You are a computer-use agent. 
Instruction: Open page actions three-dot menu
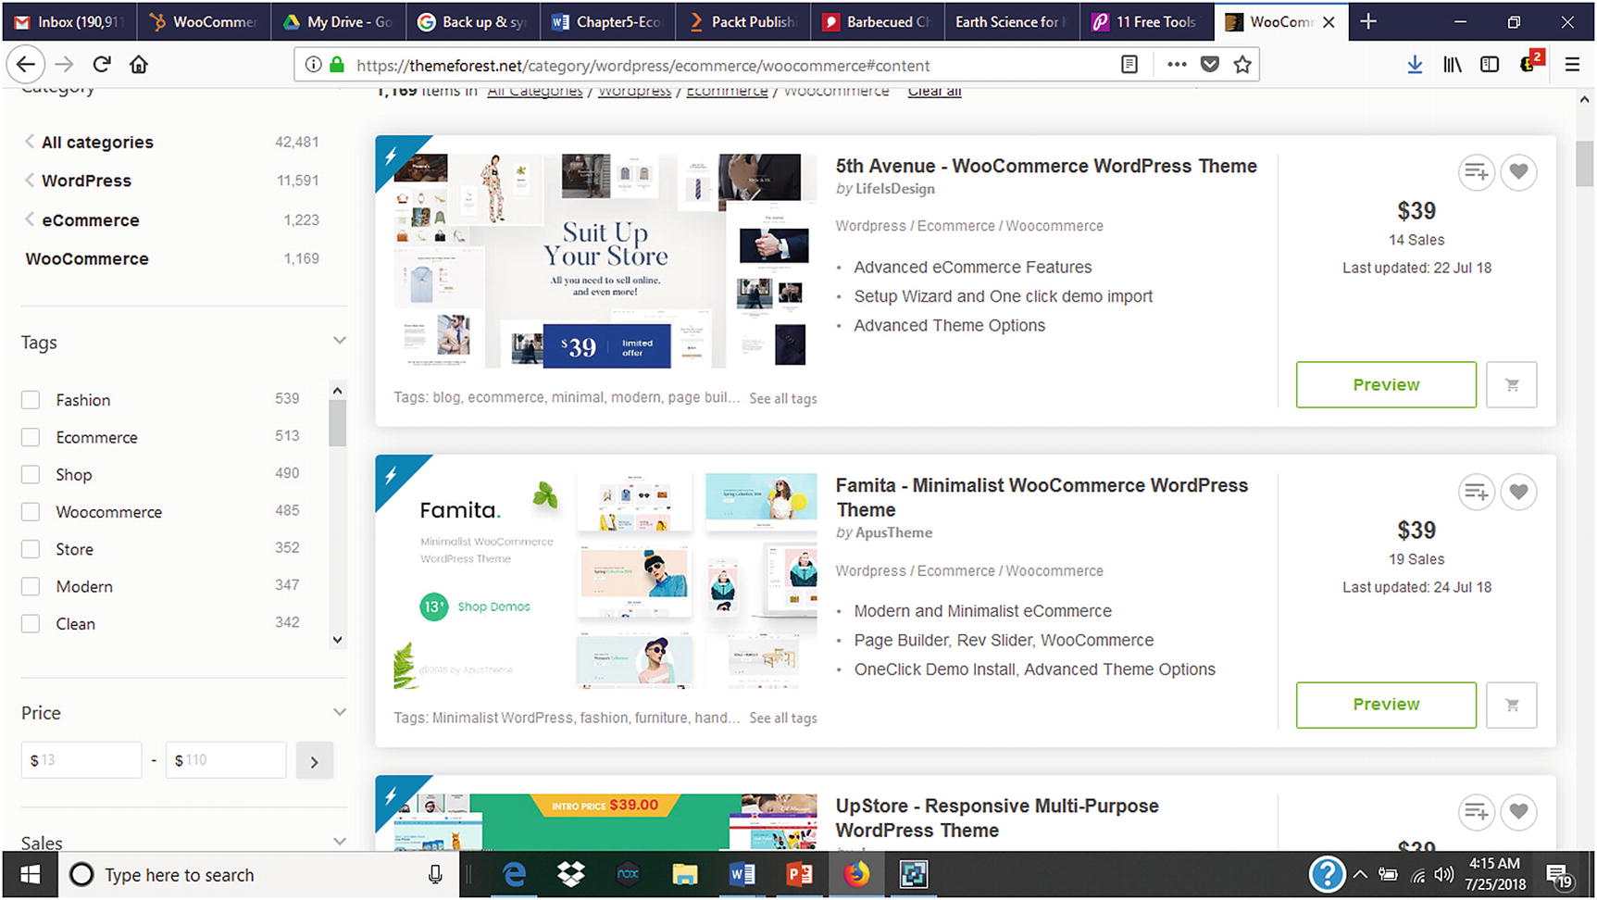[x=1177, y=65]
